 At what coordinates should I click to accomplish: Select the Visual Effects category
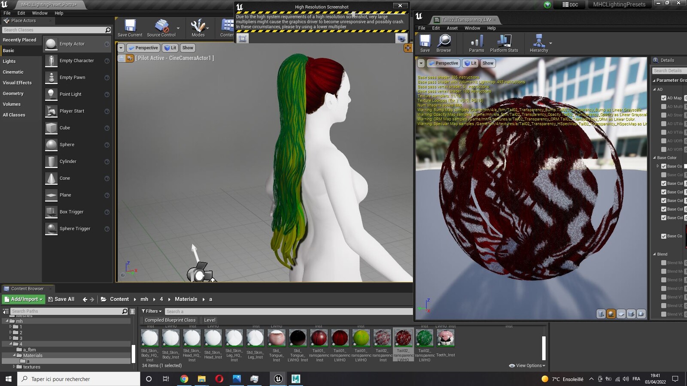point(17,83)
